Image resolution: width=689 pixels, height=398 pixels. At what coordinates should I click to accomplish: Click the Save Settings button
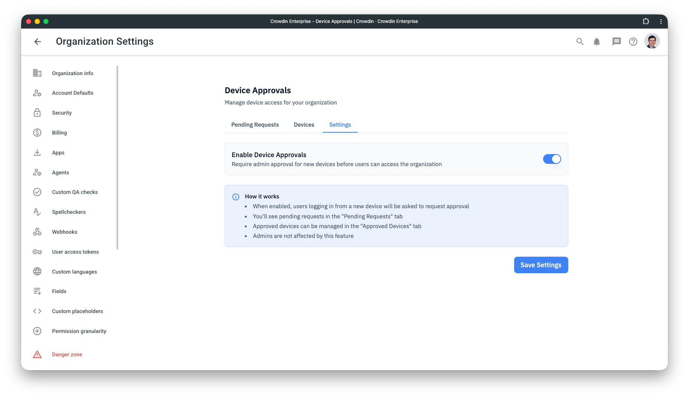(x=541, y=265)
